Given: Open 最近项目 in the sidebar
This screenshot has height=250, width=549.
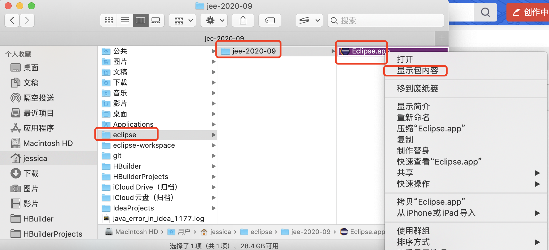Looking at the screenshot, I should click(49, 113).
